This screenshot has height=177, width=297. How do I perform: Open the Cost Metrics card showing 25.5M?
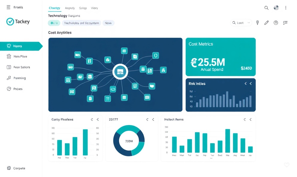(221, 57)
